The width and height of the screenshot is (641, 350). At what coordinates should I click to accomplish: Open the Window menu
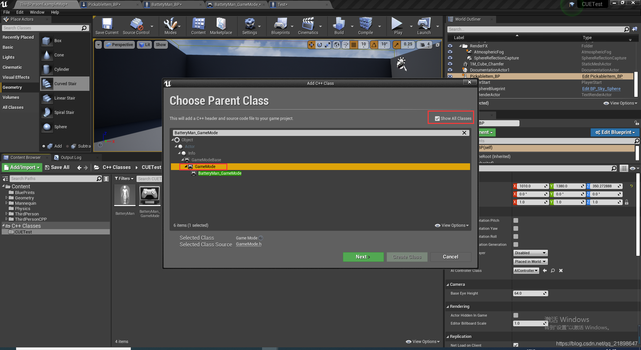pos(37,12)
